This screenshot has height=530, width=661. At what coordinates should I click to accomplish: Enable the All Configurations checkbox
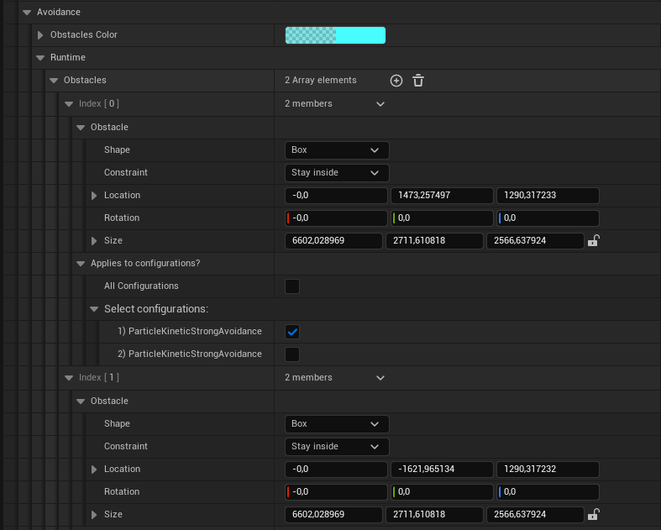click(x=292, y=286)
